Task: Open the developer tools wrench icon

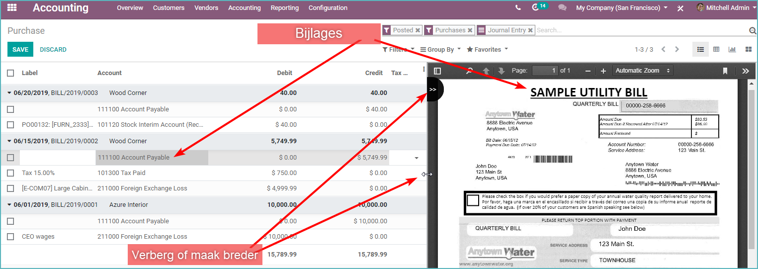Action: click(680, 8)
